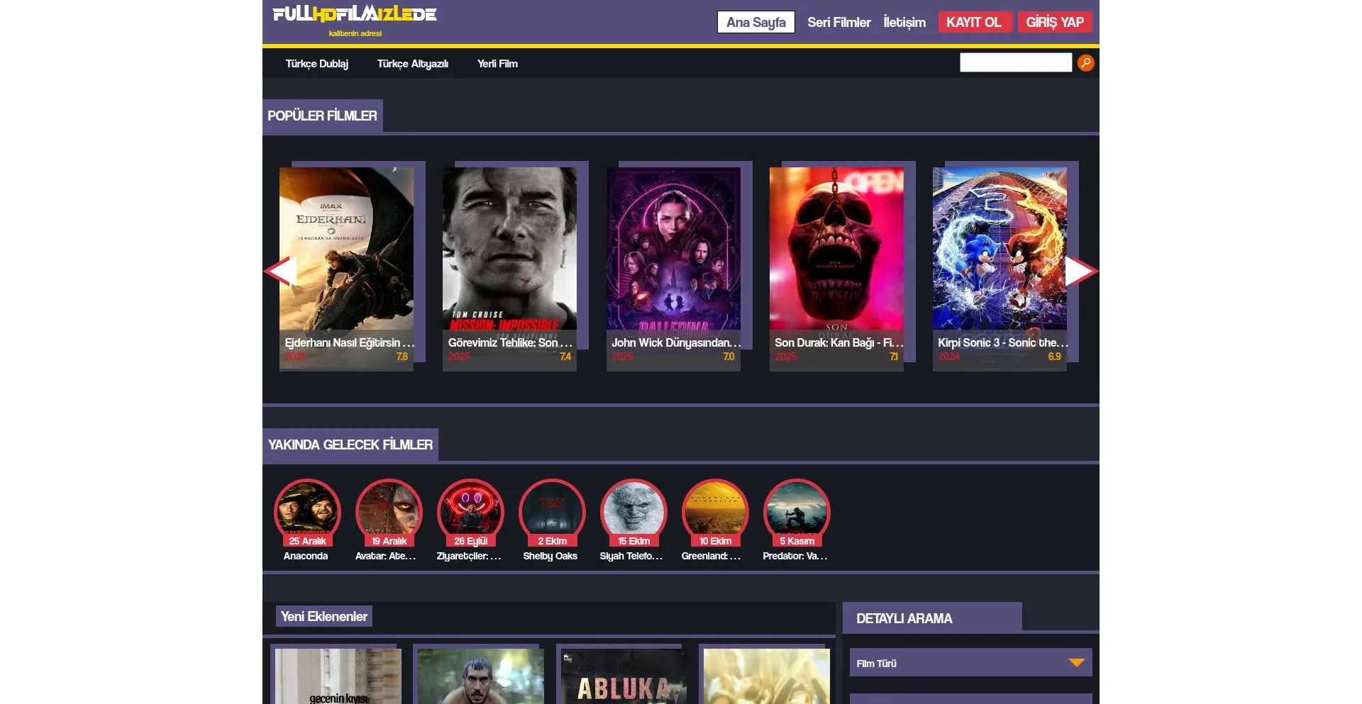Viewport: 1362px width, 704px height.
Task: Slide popular films carousel to the left
Action: pos(280,271)
